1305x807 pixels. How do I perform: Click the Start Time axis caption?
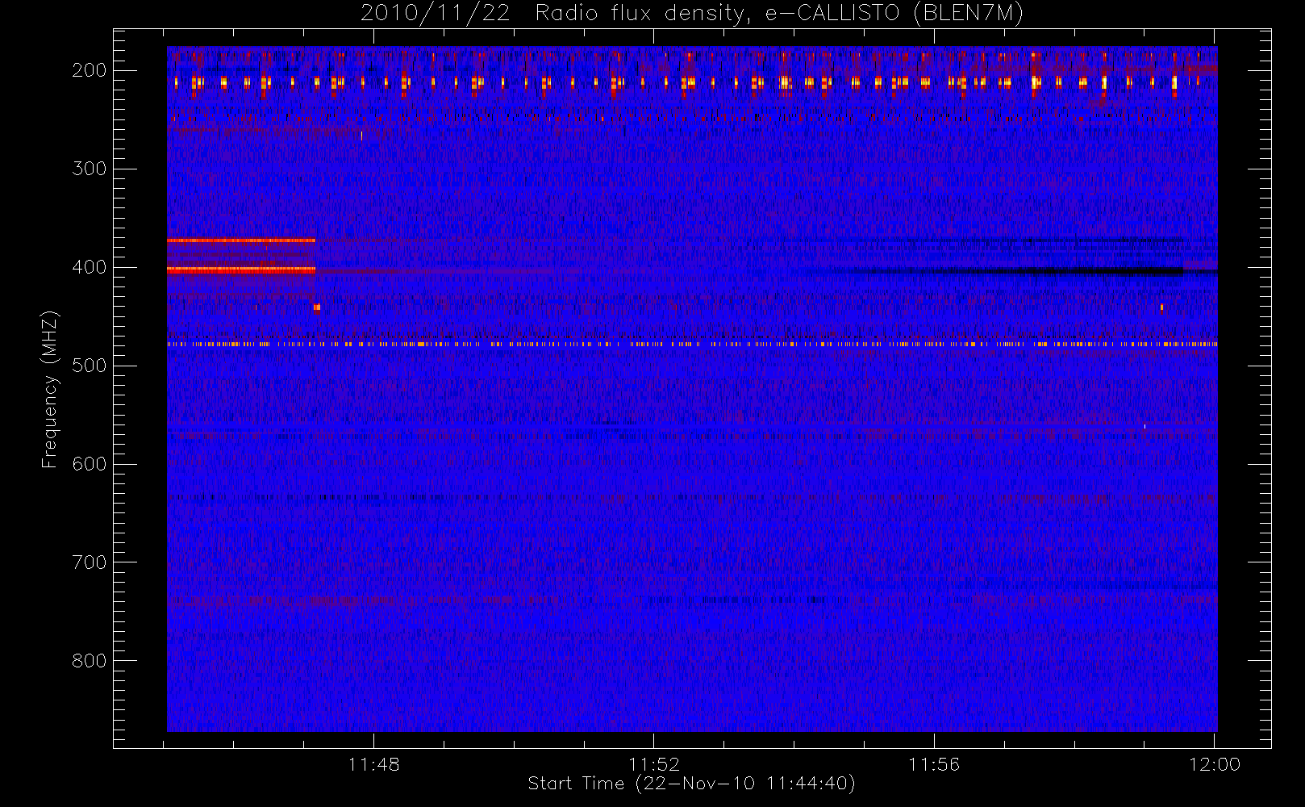(x=691, y=784)
